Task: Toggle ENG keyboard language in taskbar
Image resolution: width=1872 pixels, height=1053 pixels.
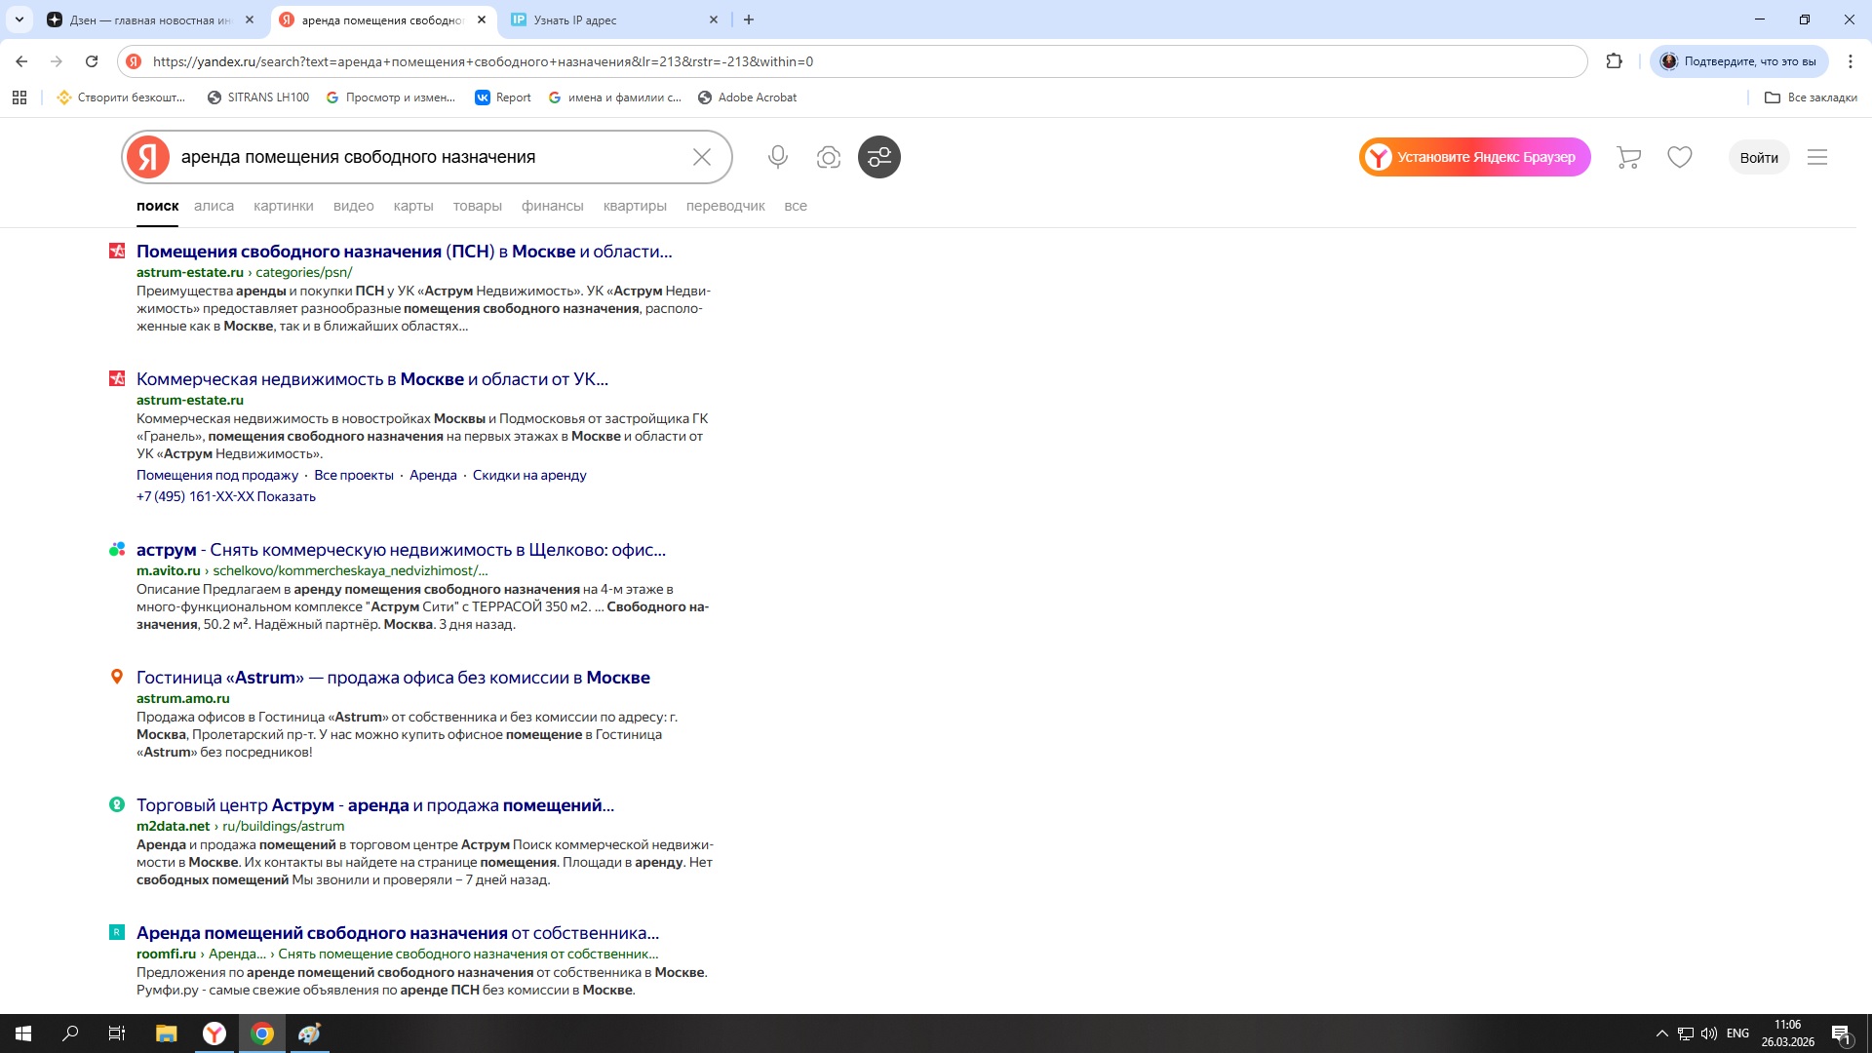Action: (x=1736, y=1033)
